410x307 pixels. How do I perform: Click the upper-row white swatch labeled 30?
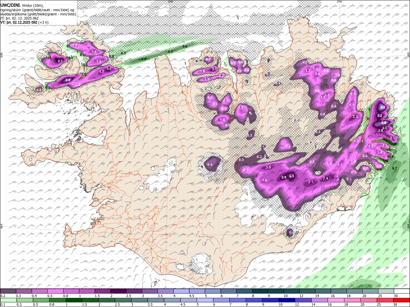click(x=402, y=291)
